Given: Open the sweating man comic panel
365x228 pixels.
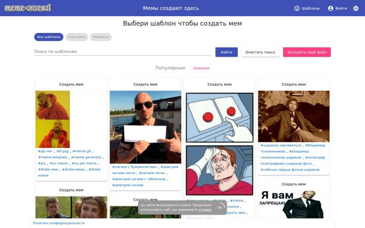Looking at the screenshot, I should [x=220, y=170].
